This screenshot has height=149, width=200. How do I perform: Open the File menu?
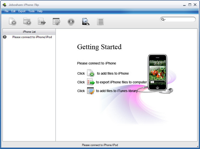click(x=6, y=11)
